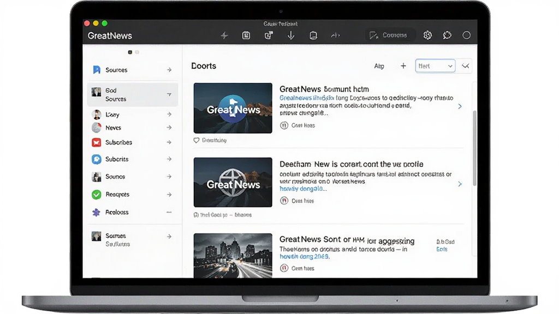The height and width of the screenshot is (314, 559).
Task: Open the Deetham New is corert headline
Action: pyautogui.click(x=351, y=164)
